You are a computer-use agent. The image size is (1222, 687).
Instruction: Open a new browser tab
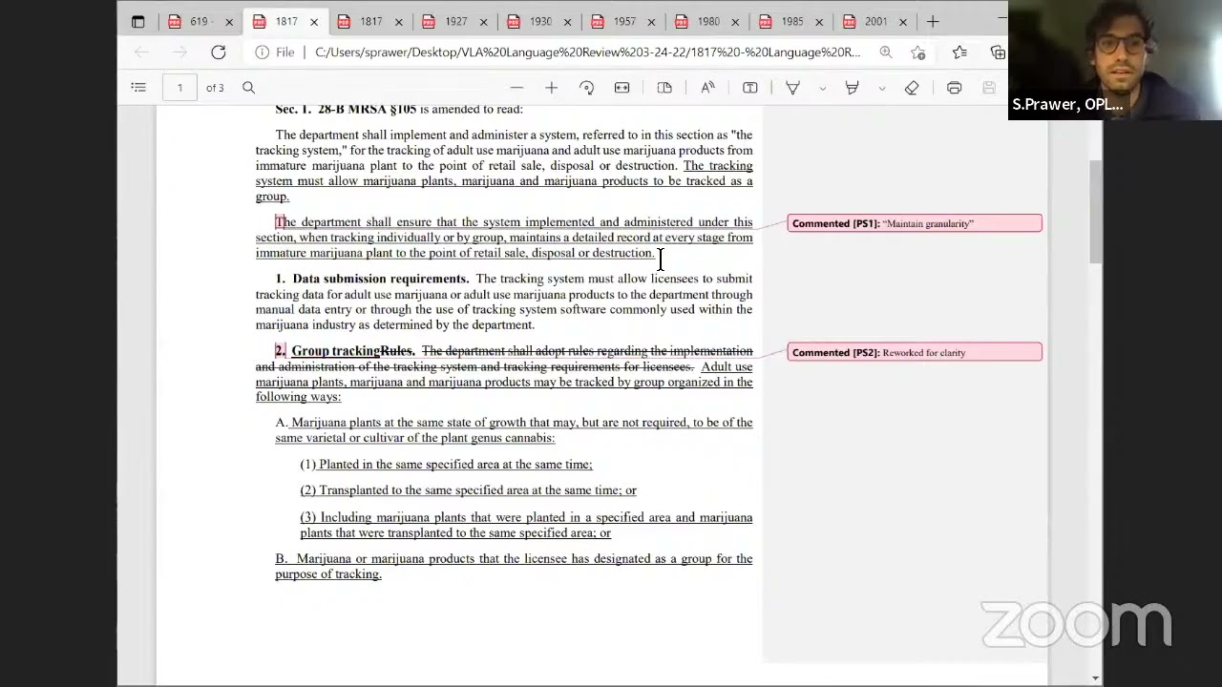click(x=933, y=21)
